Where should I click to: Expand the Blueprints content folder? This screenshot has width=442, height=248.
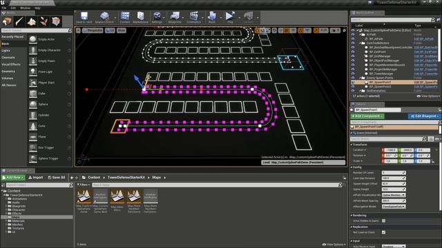pos(6,206)
